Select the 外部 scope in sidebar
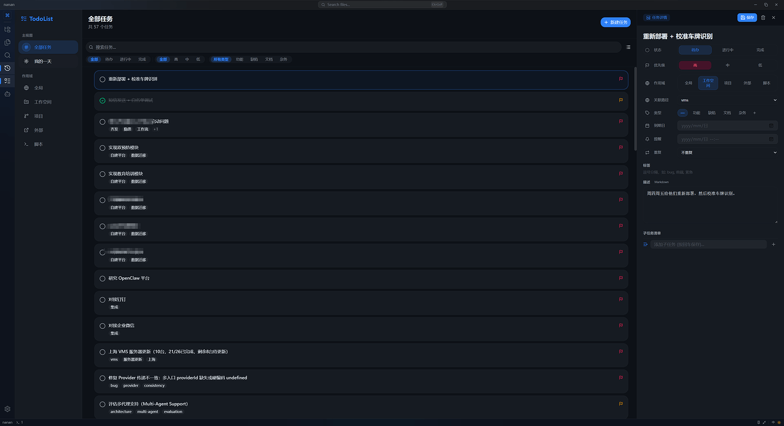The image size is (784, 426). click(x=48, y=130)
